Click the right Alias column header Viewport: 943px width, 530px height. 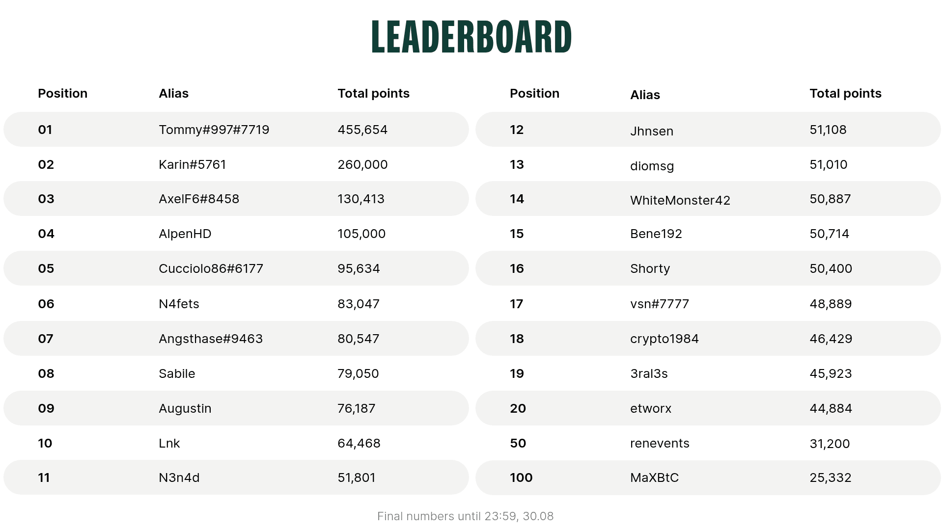pos(645,95)
